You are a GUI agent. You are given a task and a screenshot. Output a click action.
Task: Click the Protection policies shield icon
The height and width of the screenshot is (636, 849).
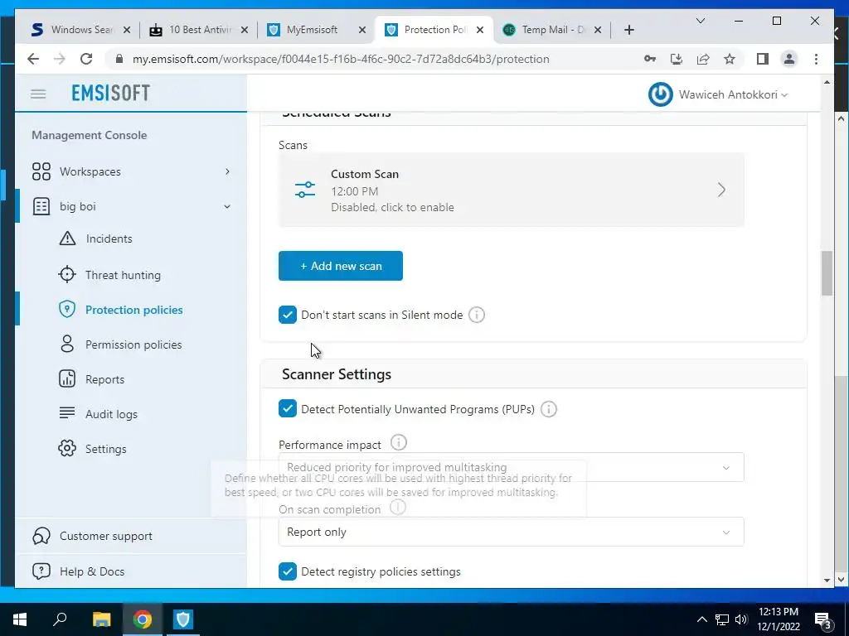(x=67, y=310)
